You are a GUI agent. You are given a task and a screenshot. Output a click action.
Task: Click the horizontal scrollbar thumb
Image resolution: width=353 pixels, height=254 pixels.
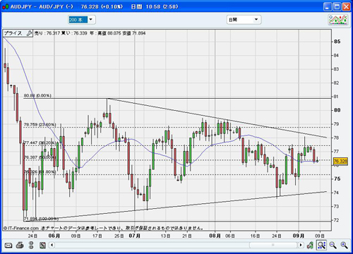[x=273, y=246]
